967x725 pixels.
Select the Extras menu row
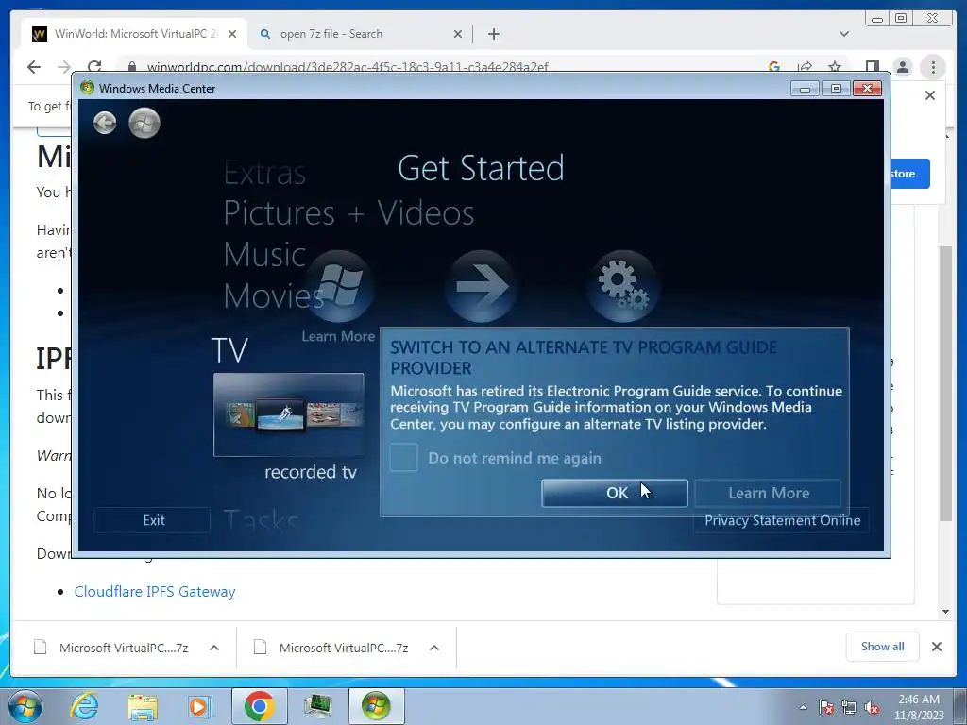click(264, 172)
